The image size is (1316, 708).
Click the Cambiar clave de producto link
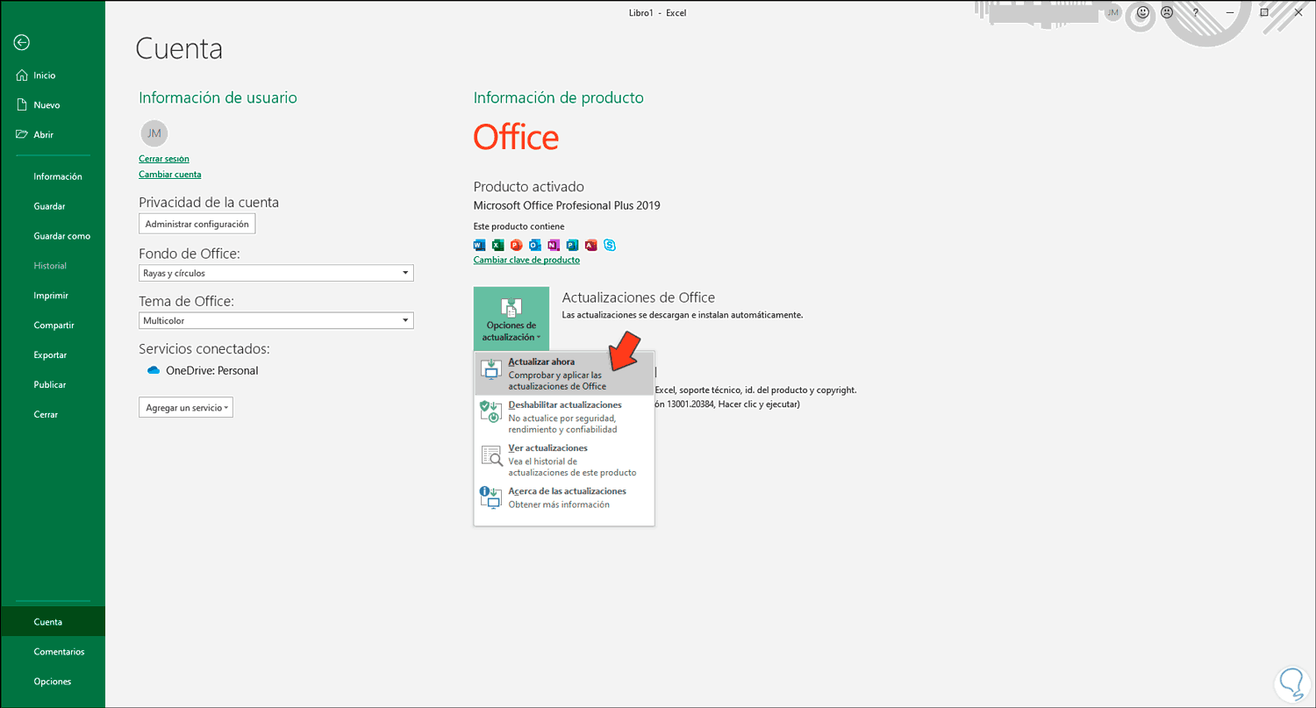[526, 260]
